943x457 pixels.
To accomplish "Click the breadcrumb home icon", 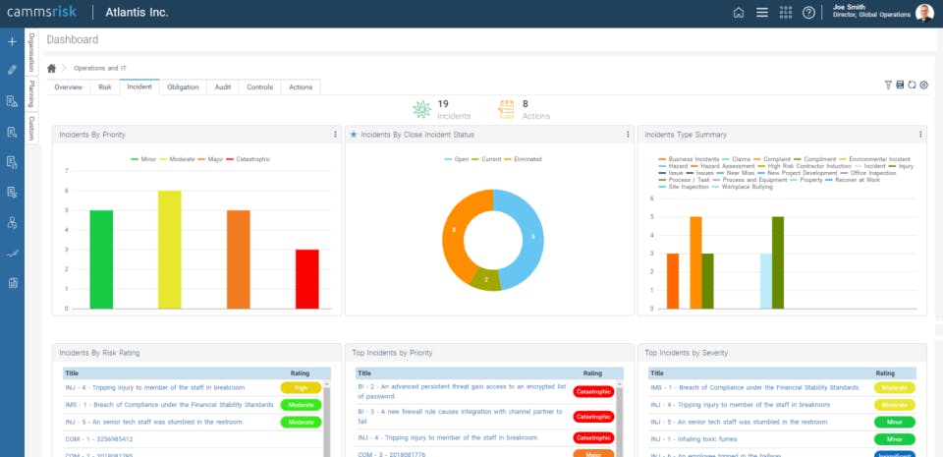I will click(52, 69).
